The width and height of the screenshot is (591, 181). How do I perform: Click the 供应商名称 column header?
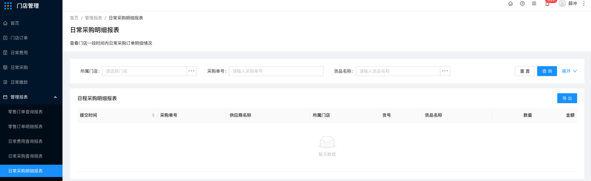click(x=240, y=115)
